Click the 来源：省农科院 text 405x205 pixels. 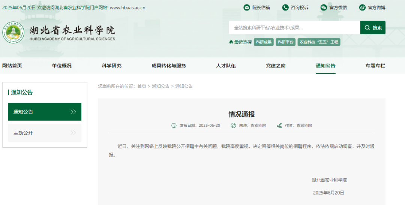coord(252,126)
